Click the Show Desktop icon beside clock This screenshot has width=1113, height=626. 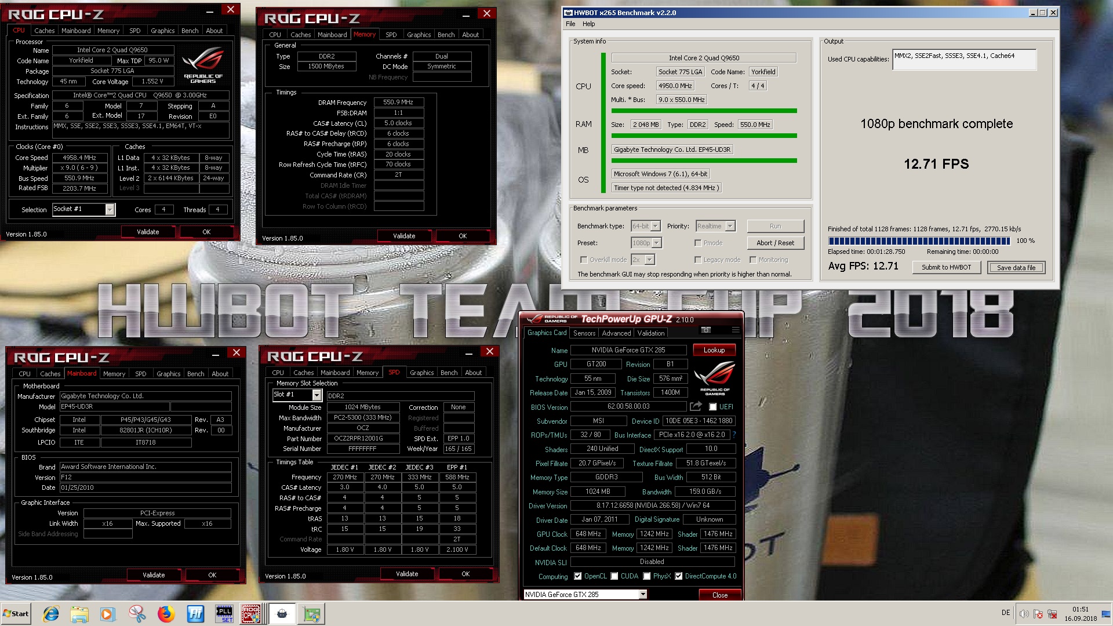click(x=1106, y=614)
